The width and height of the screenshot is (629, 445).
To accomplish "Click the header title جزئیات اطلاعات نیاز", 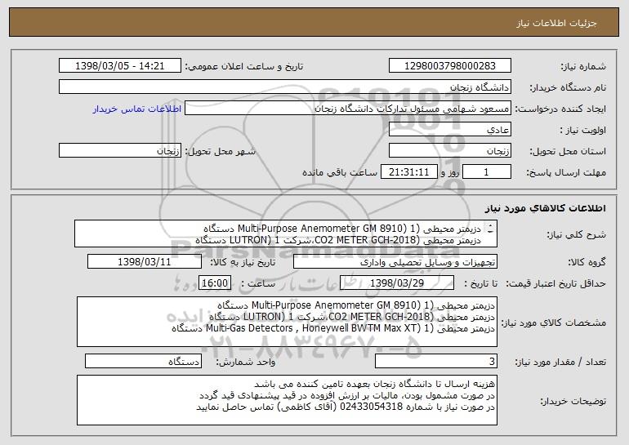I will pyautogui.click(x=556, y=23).
